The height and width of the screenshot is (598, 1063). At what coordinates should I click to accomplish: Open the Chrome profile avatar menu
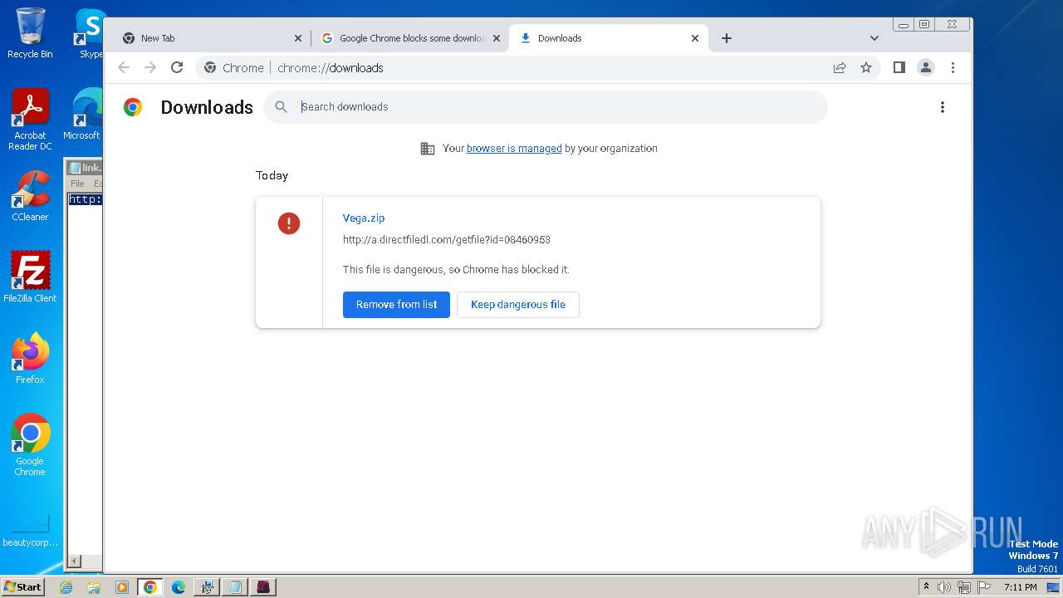pyautogui.click(x=925, y=67)
